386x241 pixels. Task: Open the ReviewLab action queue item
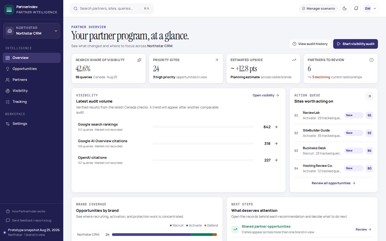(334, 115)
